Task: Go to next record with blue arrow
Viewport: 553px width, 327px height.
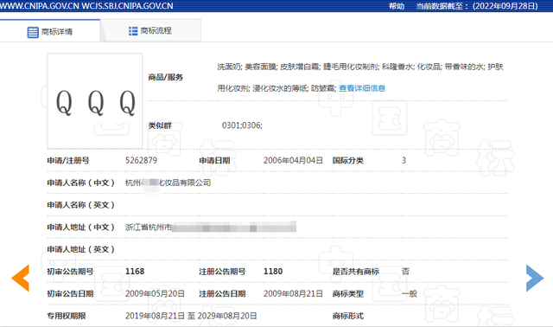Action: [x=535, y=278]
